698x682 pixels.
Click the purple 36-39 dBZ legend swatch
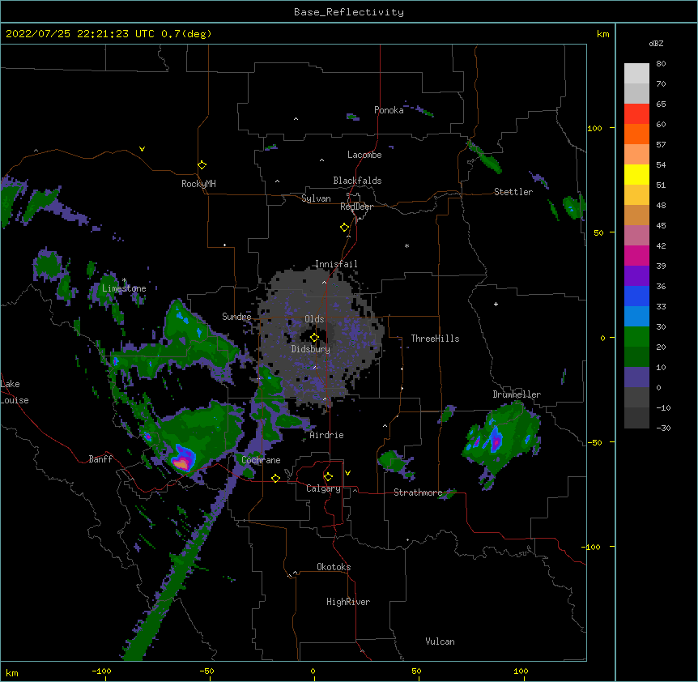click(636, 275)
